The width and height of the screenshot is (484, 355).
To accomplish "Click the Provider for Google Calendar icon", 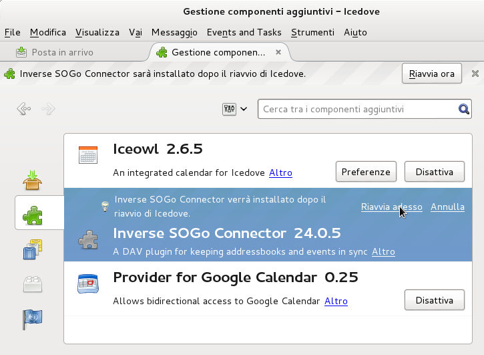I will [88, 283].
